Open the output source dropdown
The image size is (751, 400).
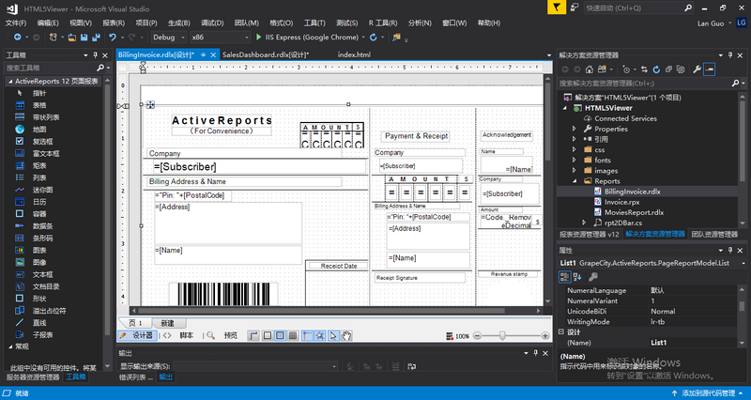point(255,366)
